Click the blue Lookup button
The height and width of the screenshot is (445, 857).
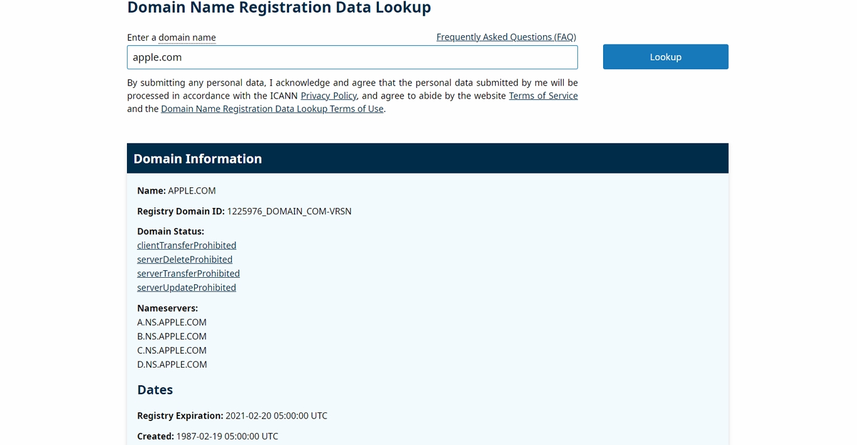pos(665,57)
